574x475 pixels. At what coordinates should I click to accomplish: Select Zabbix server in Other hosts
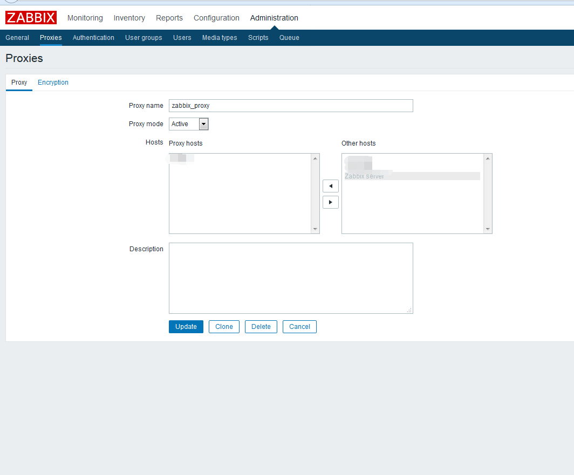click(x=412, y=176)
